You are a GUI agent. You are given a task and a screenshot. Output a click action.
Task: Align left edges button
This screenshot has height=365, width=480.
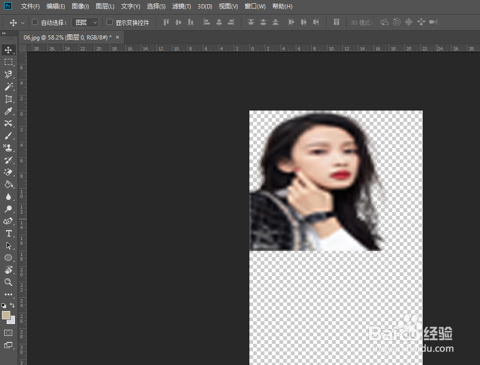tap(207, 22)
